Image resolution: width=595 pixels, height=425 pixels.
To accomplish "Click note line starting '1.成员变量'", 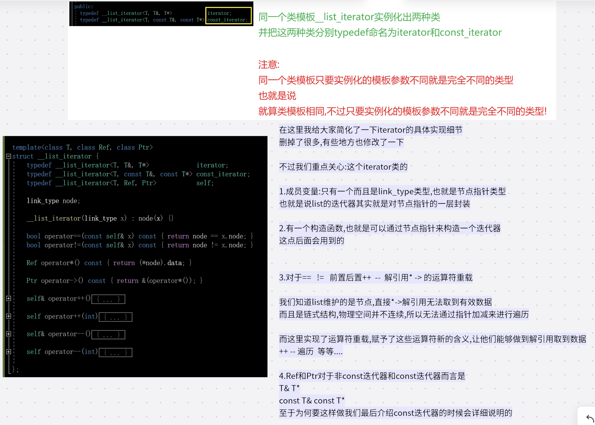I will pos(392,191).
